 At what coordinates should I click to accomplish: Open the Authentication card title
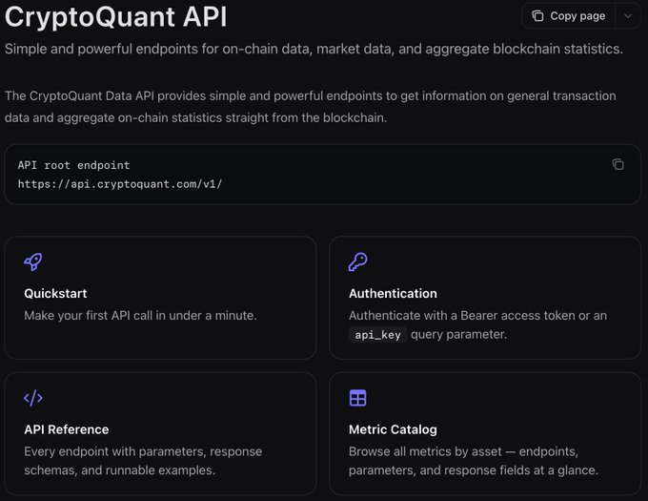click(x=393, y=293)
